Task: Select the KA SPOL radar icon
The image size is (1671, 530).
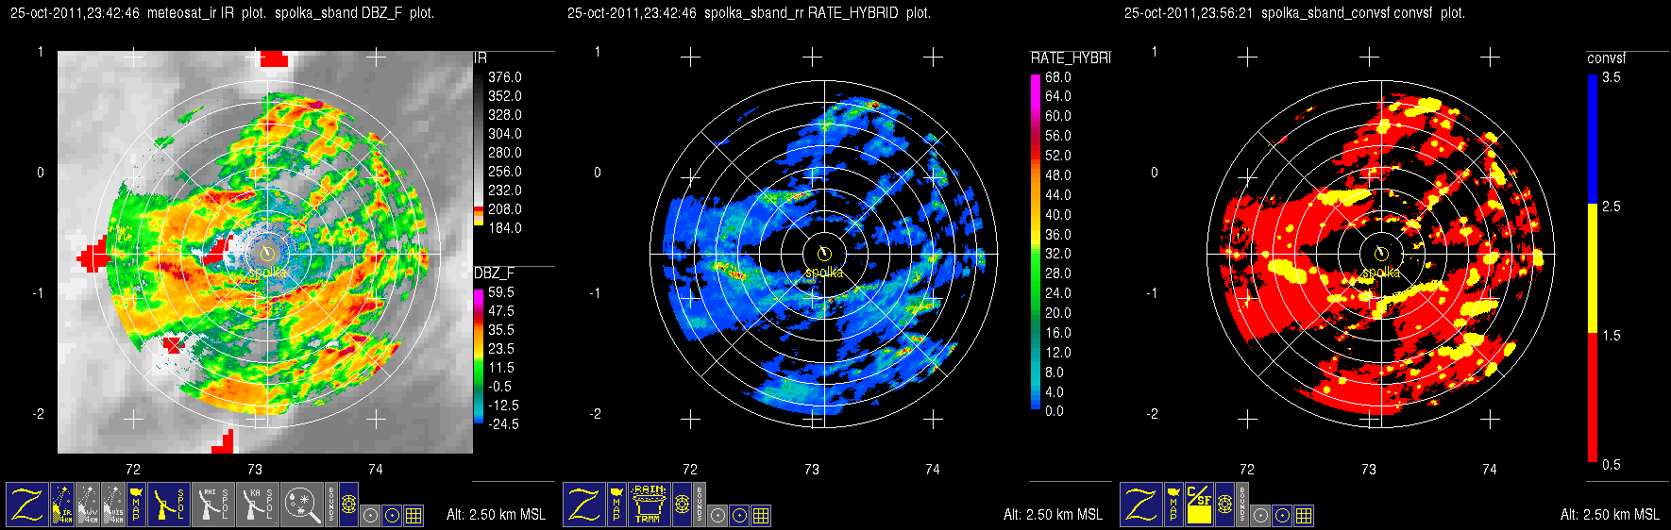Action: pyautogui.click(x=258, y=505)
